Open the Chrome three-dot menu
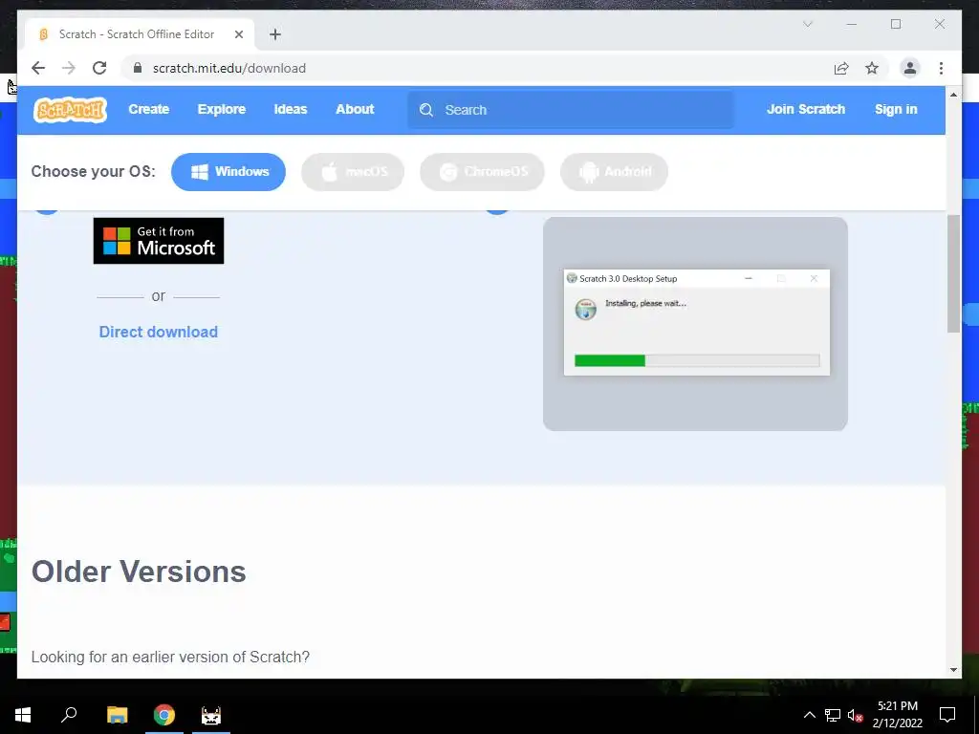This screenshot has width=979, height=734. pyautogui.click(x=941, y=68)
